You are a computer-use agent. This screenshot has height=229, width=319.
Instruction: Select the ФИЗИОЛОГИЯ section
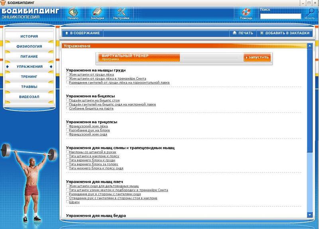tap(29, 46)
